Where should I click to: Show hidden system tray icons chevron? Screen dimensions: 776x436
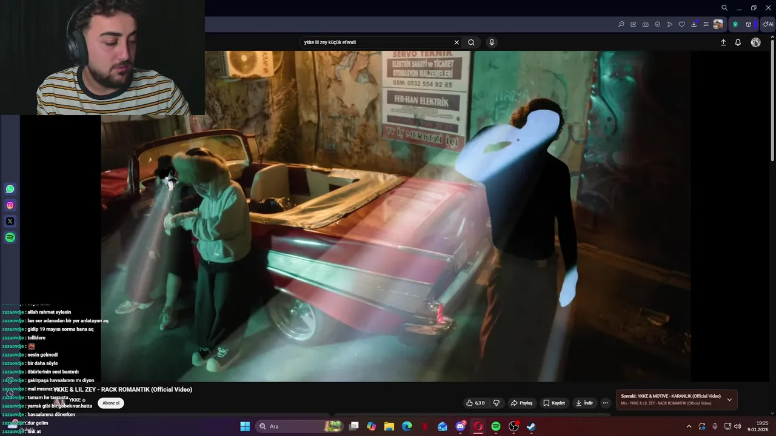pos(689,426)
